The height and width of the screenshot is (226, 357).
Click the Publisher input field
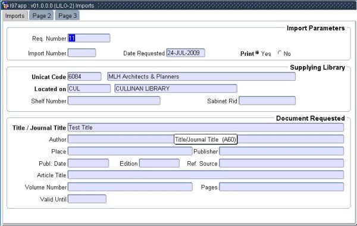281,151
